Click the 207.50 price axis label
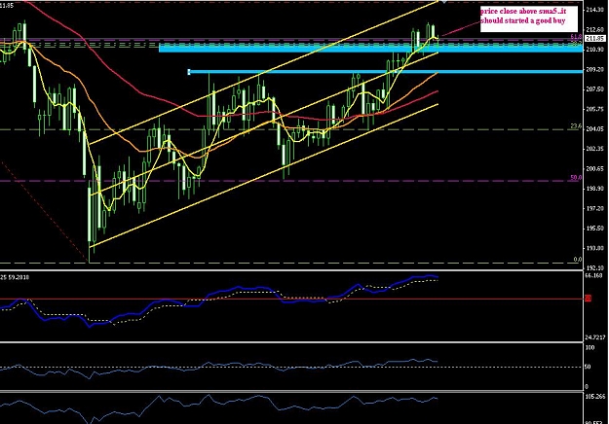 click(x=595, y=89)
